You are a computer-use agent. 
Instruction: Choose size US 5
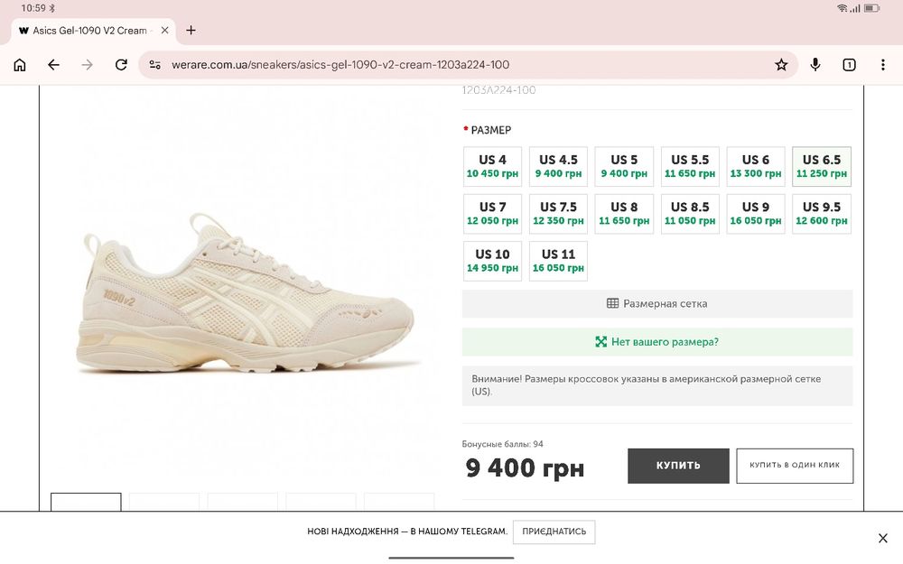(624, 166)
